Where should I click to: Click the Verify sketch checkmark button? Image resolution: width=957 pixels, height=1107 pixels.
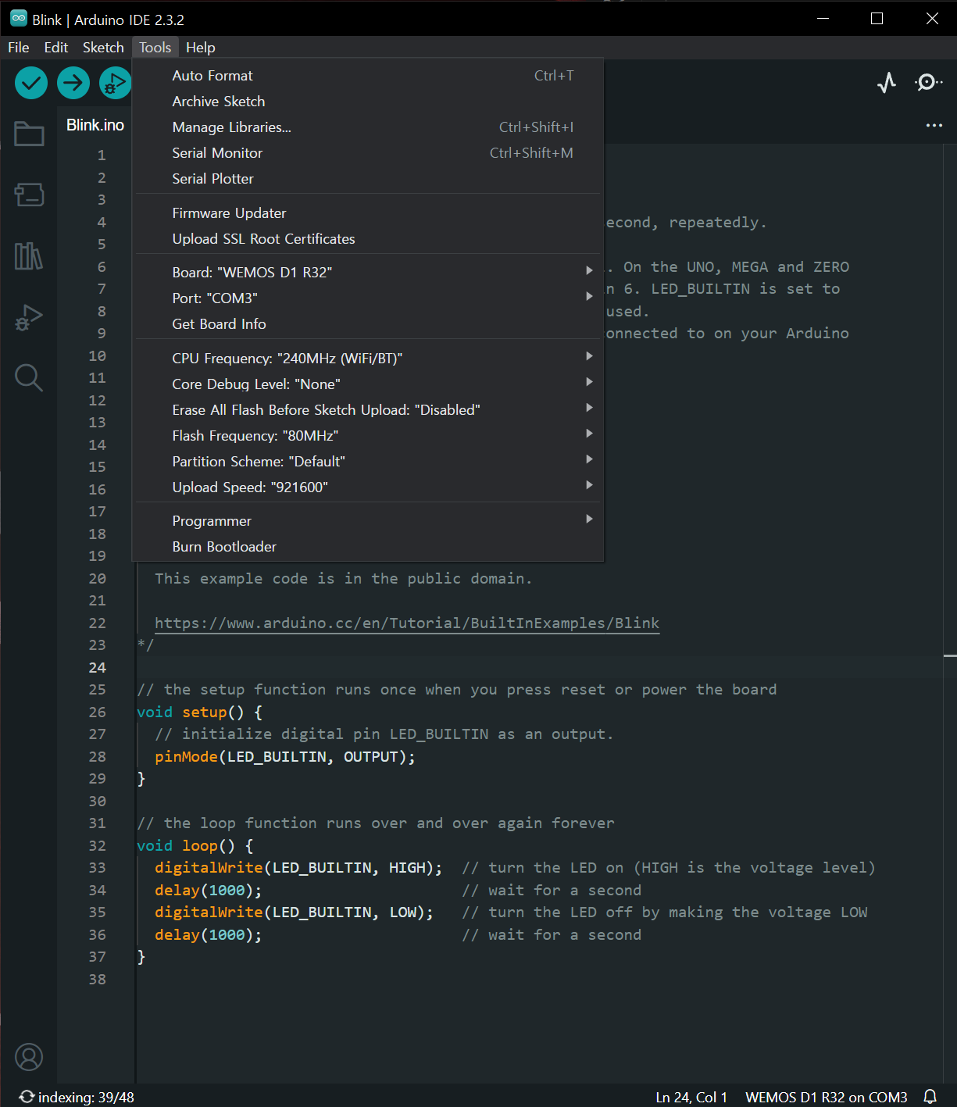coord(31,83)
